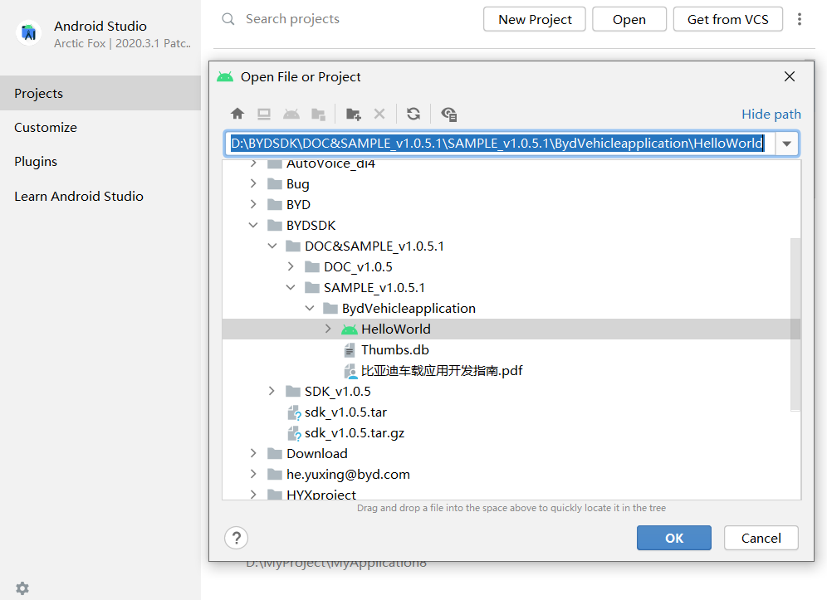Image resolution: width=827 pixels, height=600 pixels.
Task: Click the PDF file icon in tree
Action: 350,371
